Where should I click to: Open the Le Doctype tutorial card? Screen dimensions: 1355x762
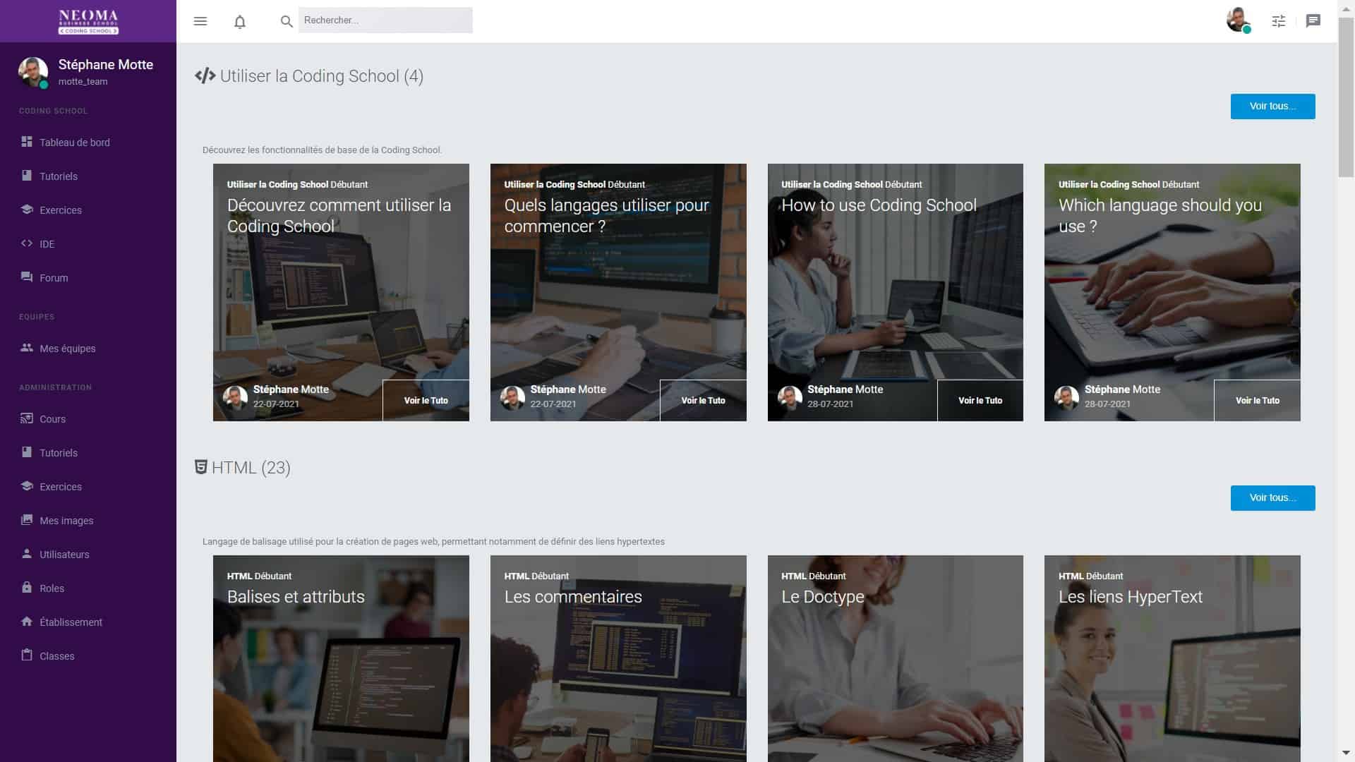(896, 658)
